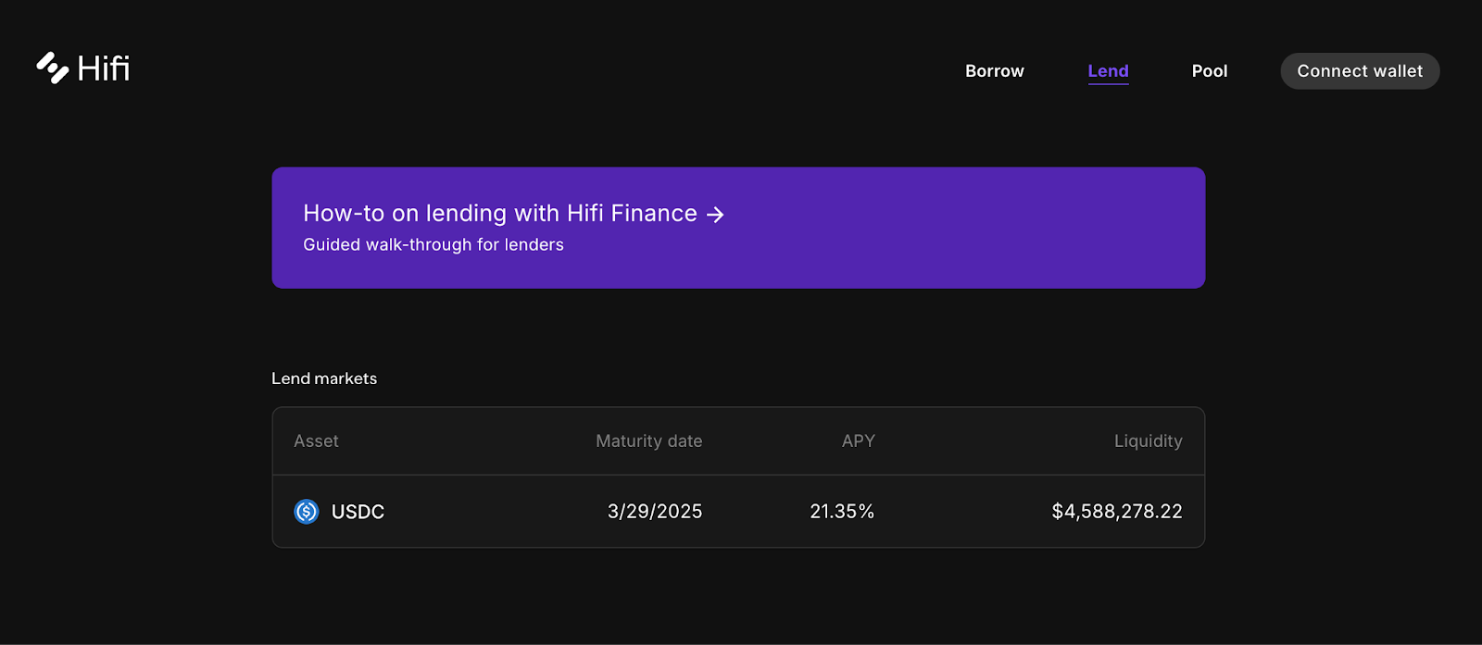Viewport: 1482px width, 645px height.
Task: Sort by the Liquidity column header
Action: click(x=1148, y=441)
